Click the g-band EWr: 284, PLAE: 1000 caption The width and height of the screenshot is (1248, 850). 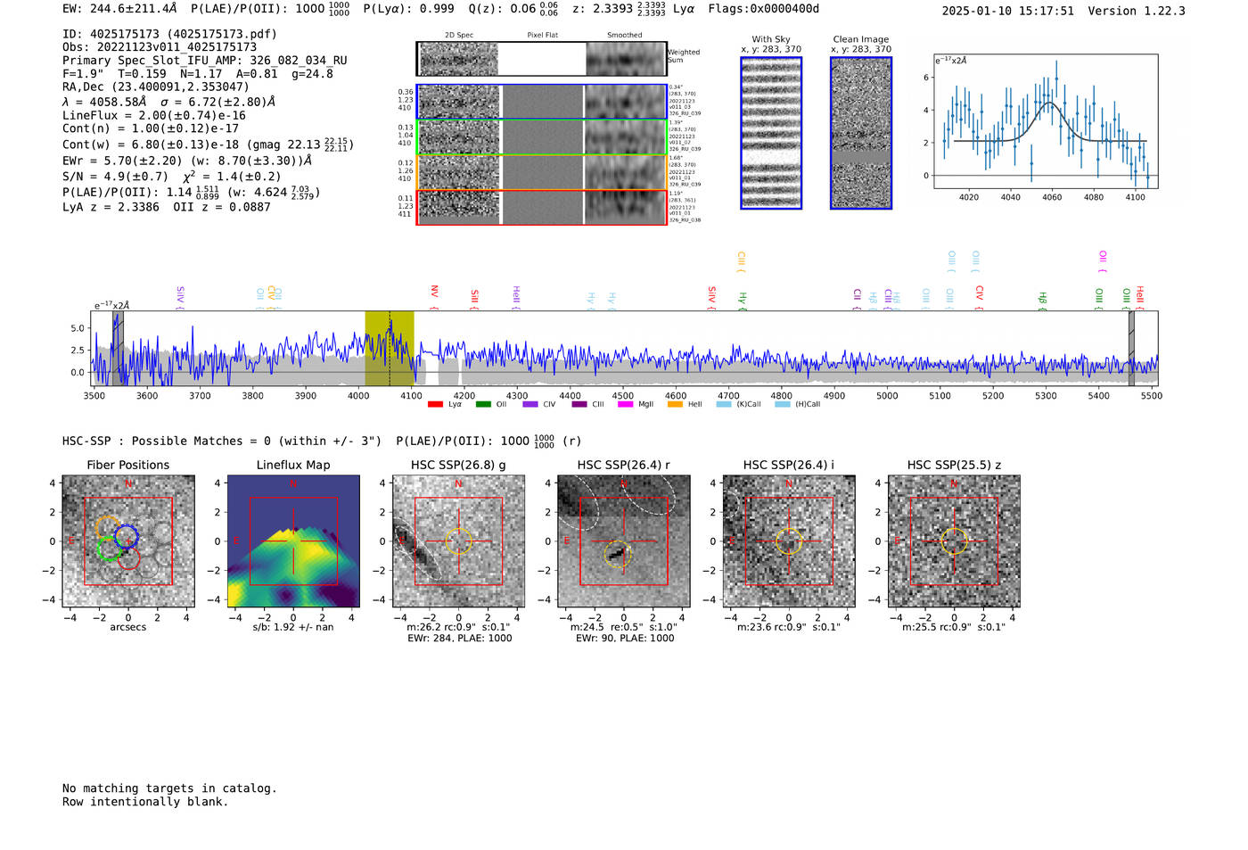coord(459,639)
